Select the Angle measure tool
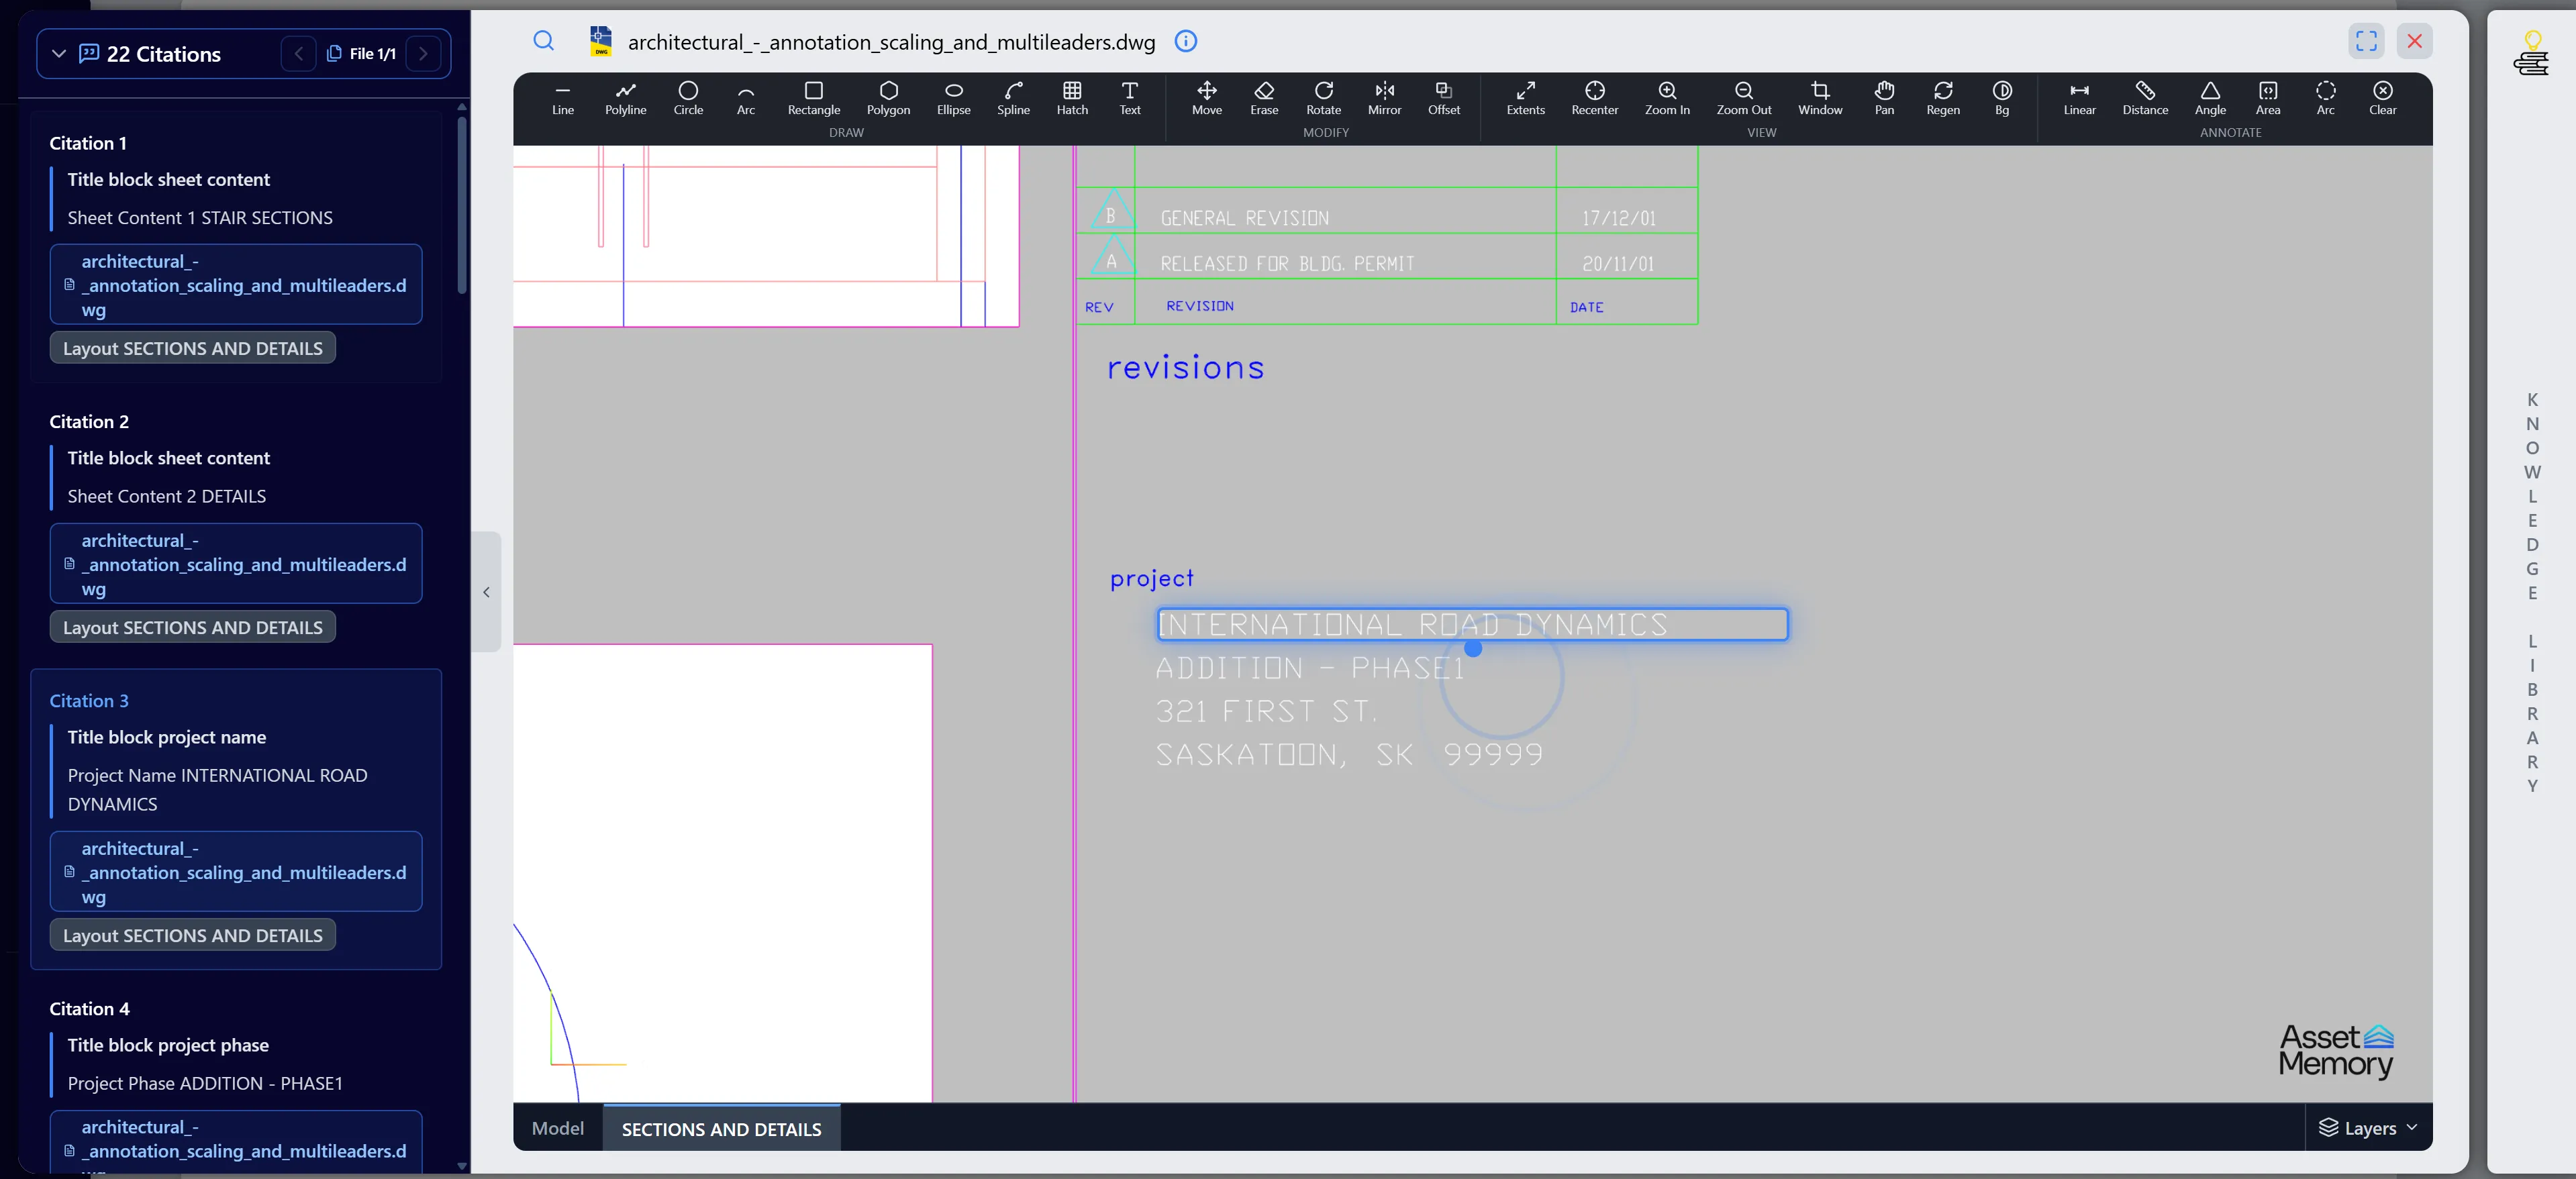The image size is (2576, 1179). click(2210, 98)
